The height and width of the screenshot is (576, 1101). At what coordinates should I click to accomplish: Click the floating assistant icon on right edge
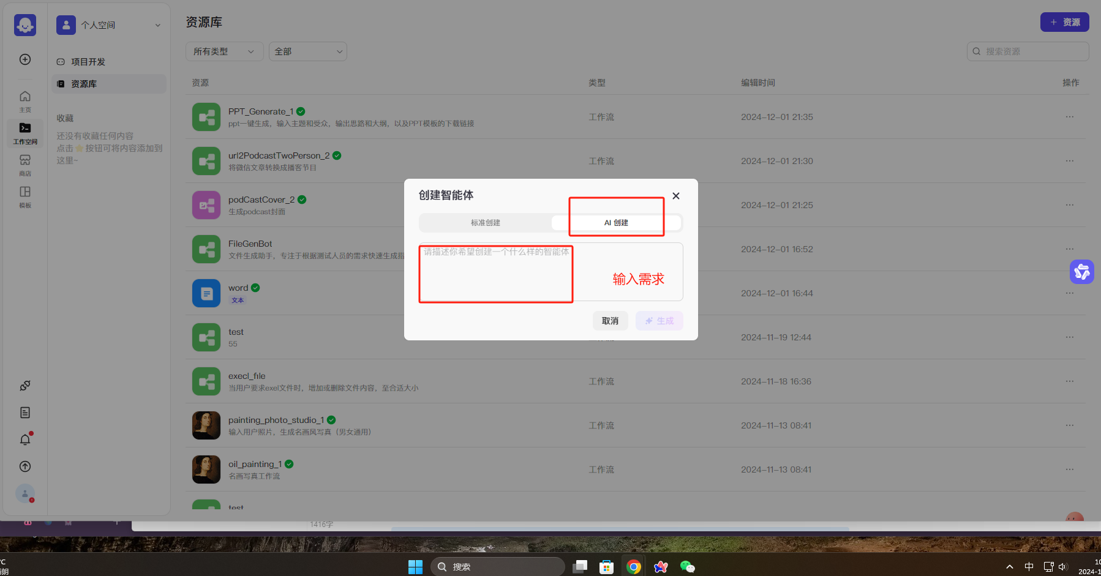1082,272
